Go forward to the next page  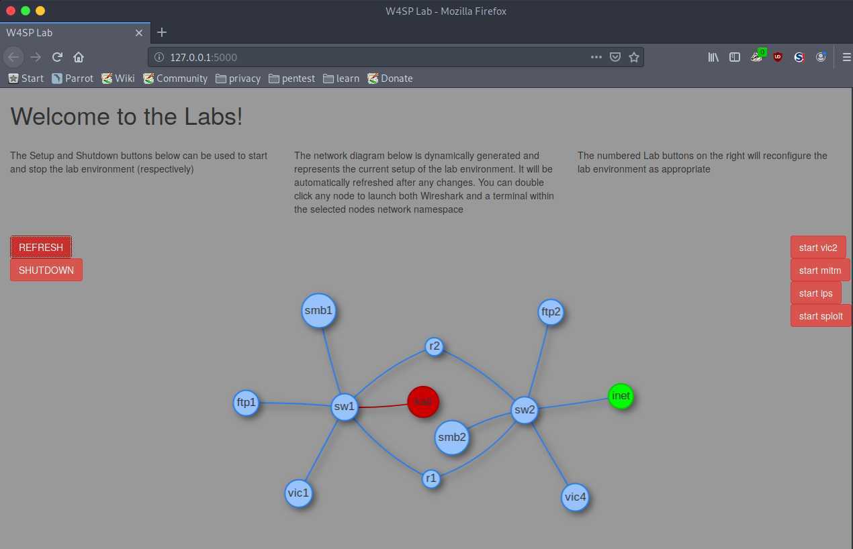[36, 57]
